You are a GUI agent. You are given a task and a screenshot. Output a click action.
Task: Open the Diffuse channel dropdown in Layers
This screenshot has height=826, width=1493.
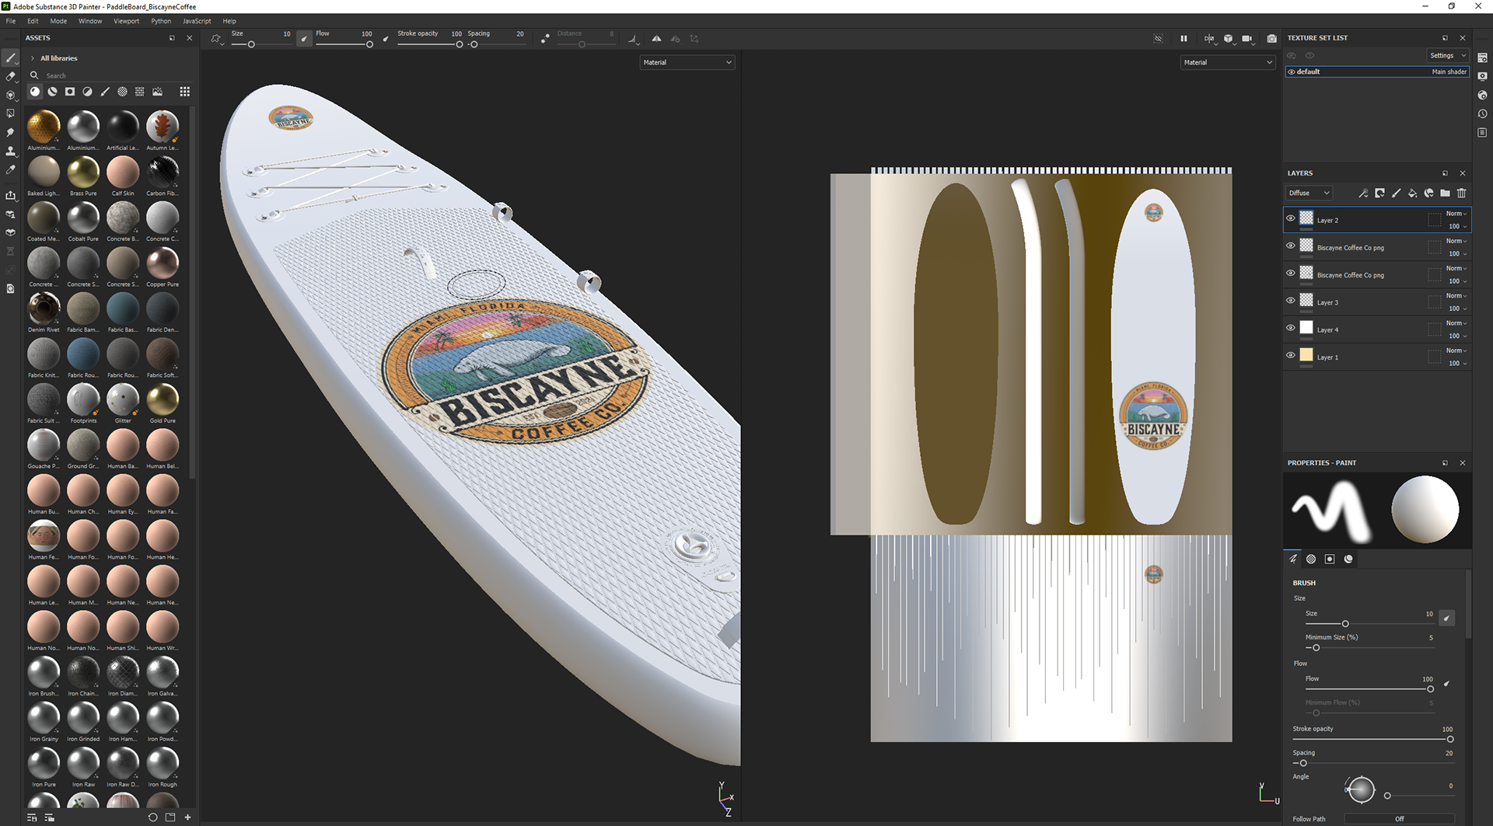point(1309,193)
